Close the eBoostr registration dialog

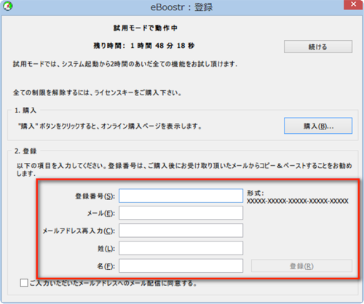tap(354, 4)
